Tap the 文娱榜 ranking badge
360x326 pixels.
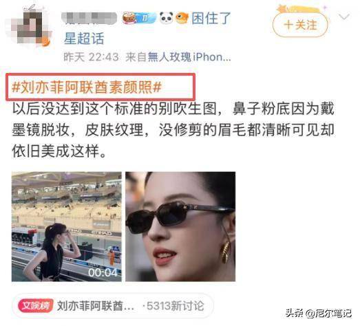tap(36, 305)
